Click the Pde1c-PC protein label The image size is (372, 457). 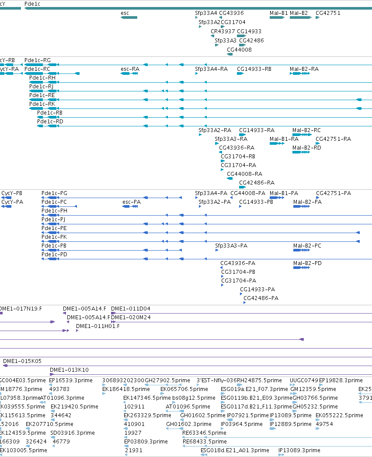click(54, 202)
